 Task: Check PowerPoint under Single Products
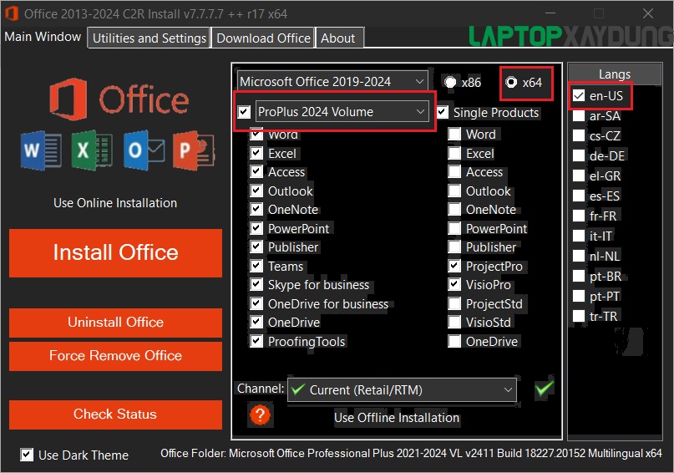[x=454, y=228]
